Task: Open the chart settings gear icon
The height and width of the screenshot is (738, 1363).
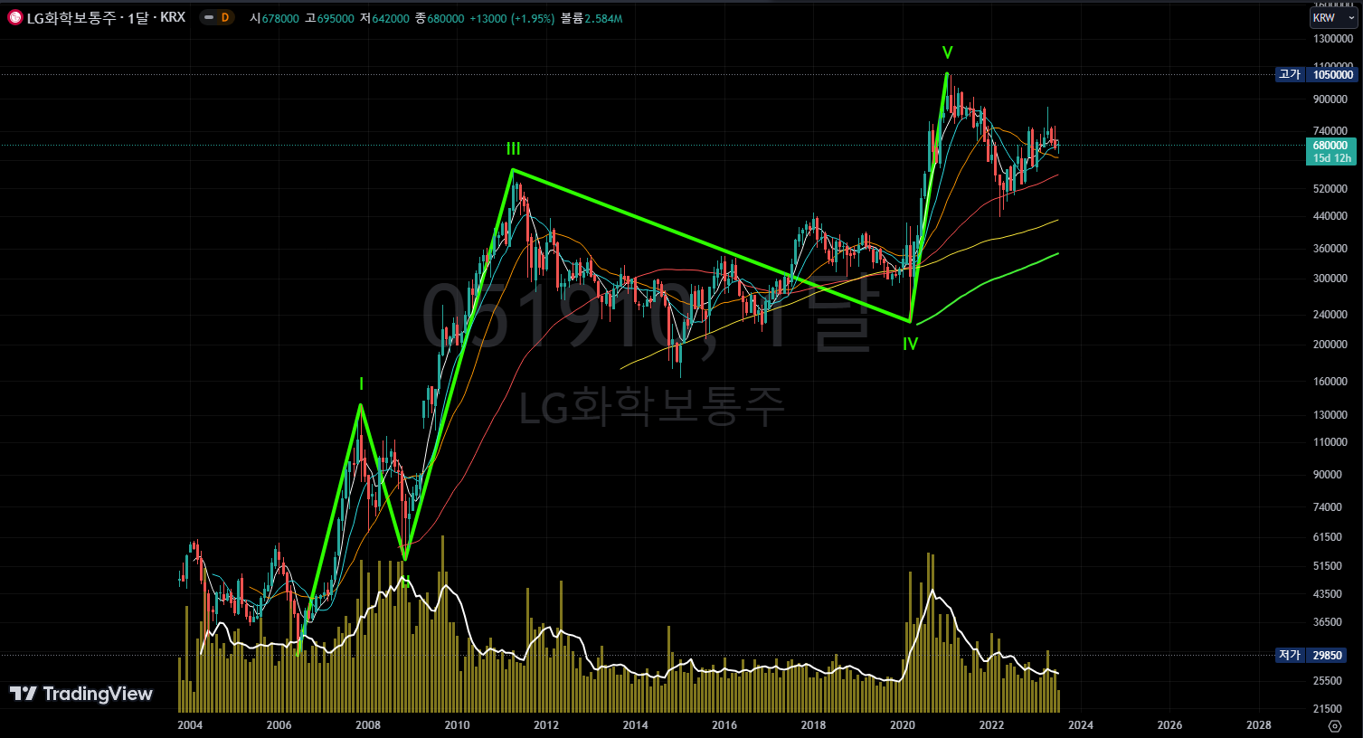Action: click(1335, 725)
